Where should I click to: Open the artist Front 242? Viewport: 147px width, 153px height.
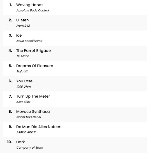click(23, 25)
